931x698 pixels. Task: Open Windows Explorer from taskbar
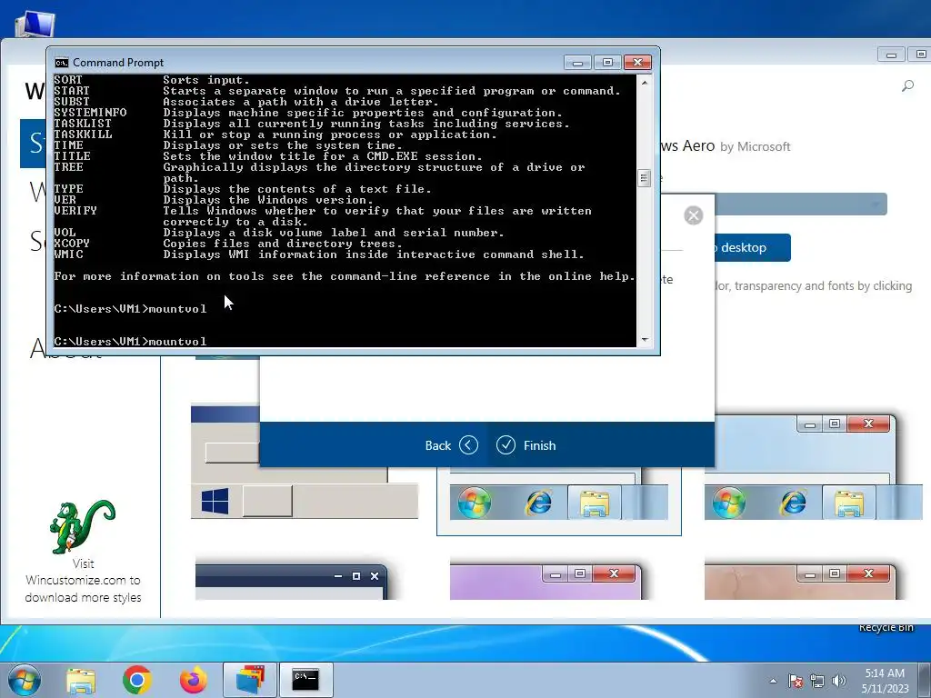[81, 680]
